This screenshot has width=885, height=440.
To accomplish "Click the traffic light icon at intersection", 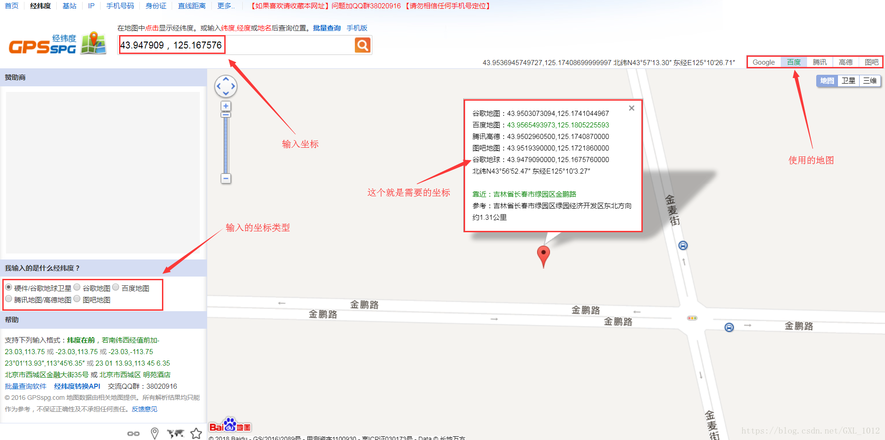I will (692, 318).
